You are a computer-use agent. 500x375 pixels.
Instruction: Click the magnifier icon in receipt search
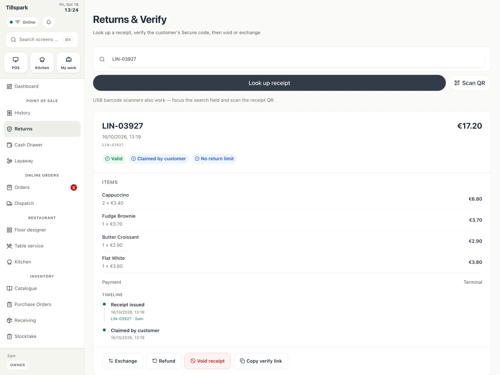tap(102, 59)
